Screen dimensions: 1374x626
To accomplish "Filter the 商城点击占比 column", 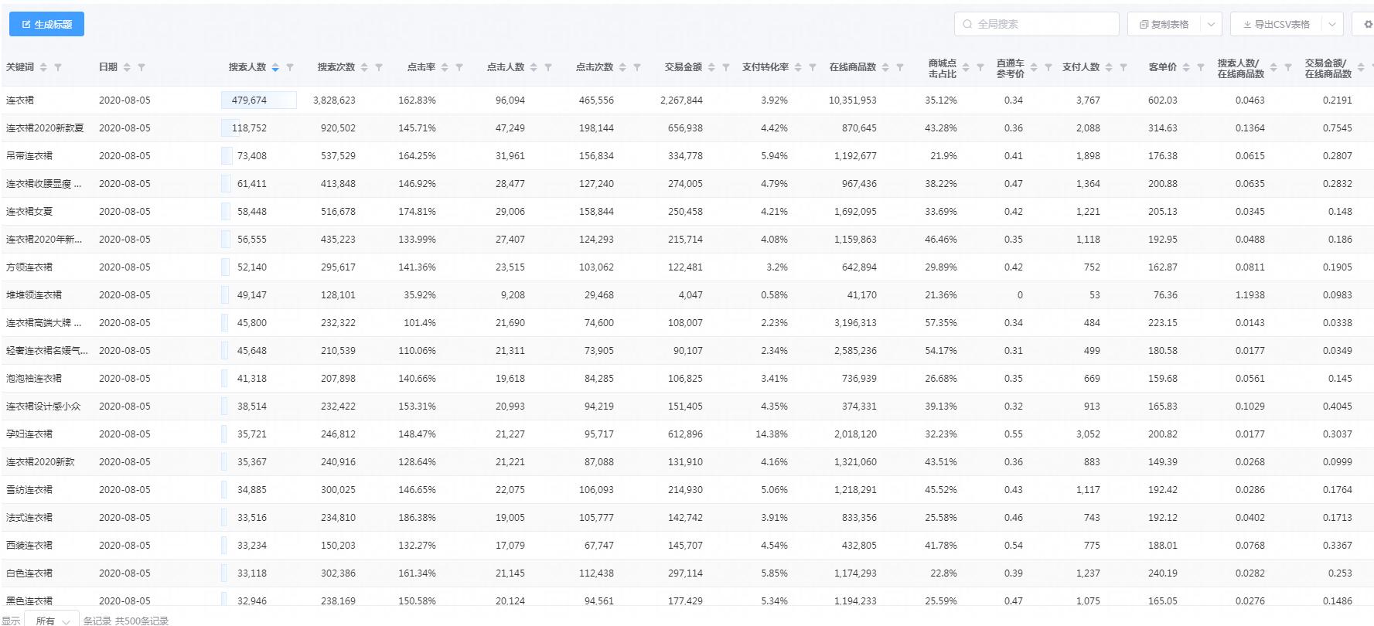I will point(980,67).
